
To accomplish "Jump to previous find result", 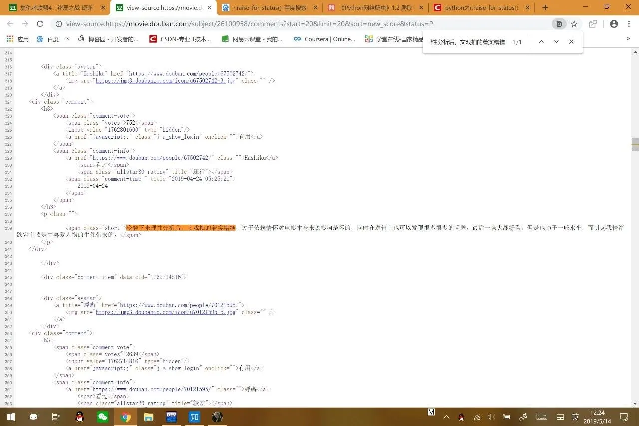I will [541, 42].
